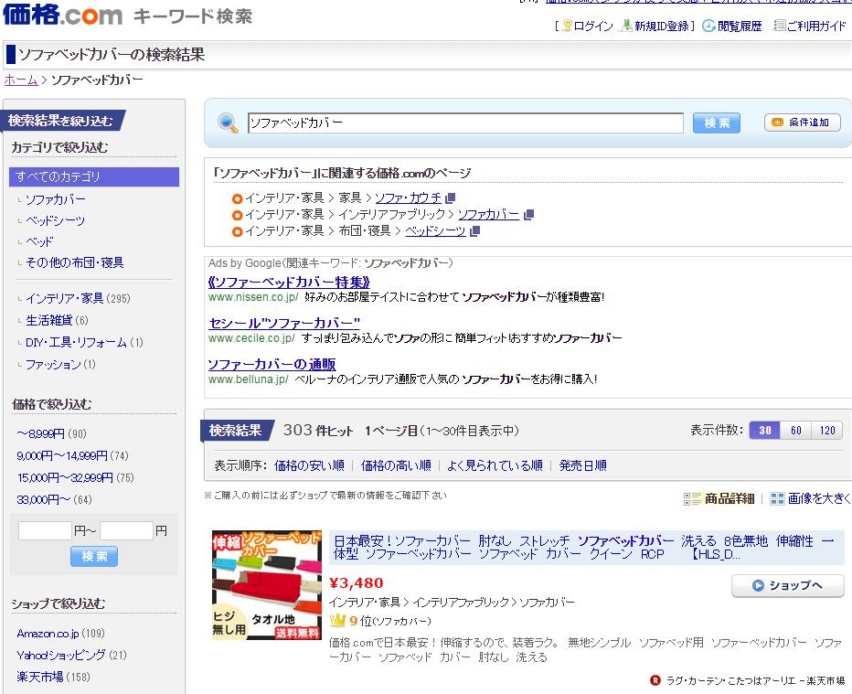Click the 新規ID登録 person icon
The image size is (852, 694).
[x=627, y=26]
